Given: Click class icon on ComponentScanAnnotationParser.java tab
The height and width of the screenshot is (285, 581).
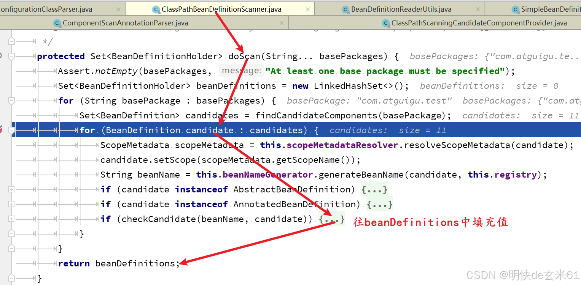Looking at the screenshot, I should (x=57, y=23).
